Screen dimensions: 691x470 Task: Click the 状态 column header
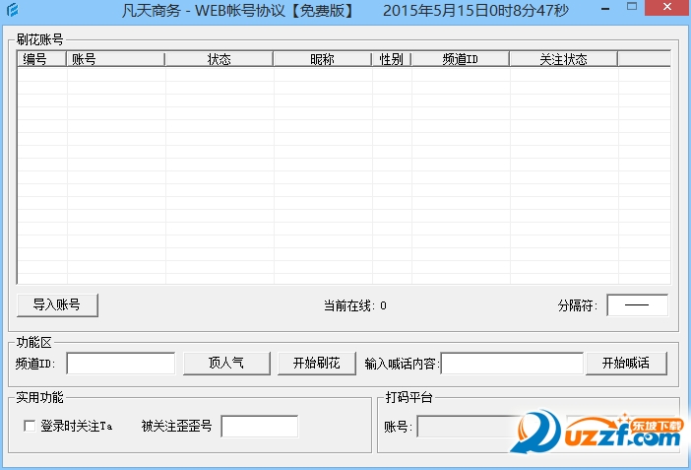220,59
